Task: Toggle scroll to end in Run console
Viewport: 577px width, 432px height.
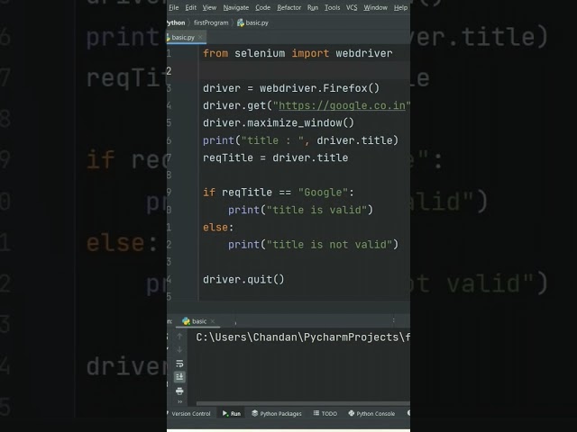Action: click(x=179, y=377)
